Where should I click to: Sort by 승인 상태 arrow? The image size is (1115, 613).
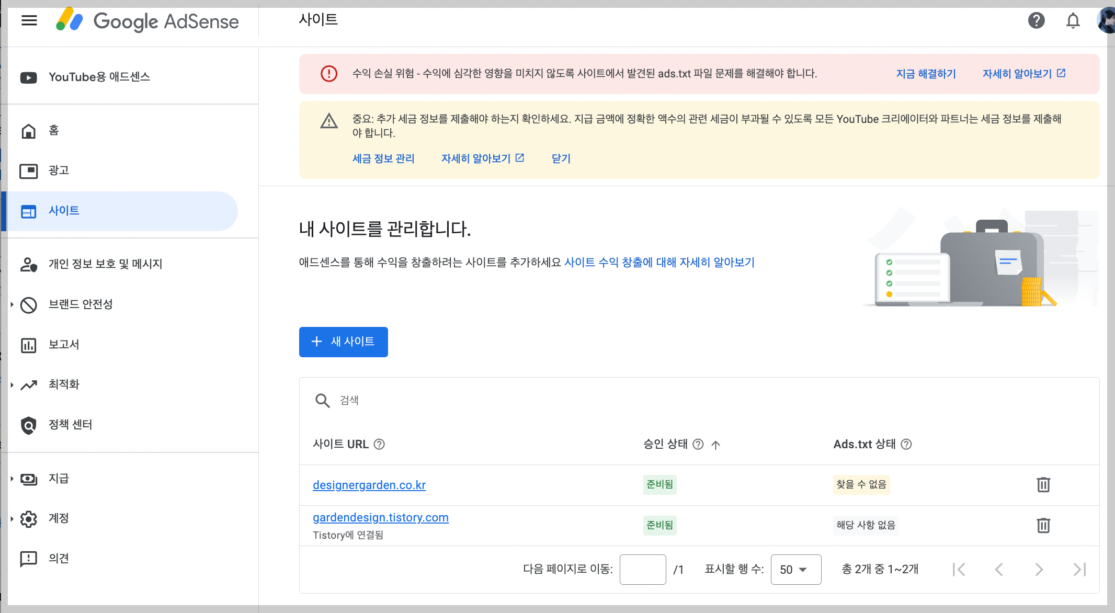point(716,445)
